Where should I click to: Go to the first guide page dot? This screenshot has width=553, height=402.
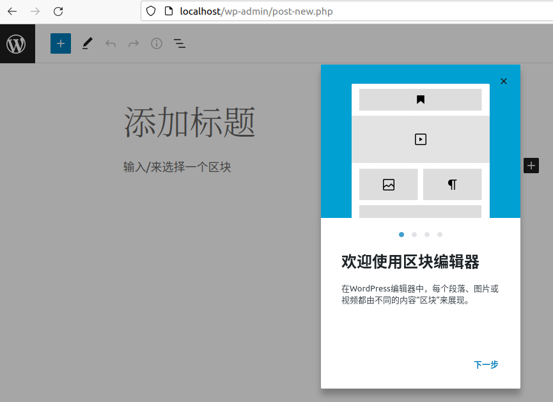tap(401, 235)
